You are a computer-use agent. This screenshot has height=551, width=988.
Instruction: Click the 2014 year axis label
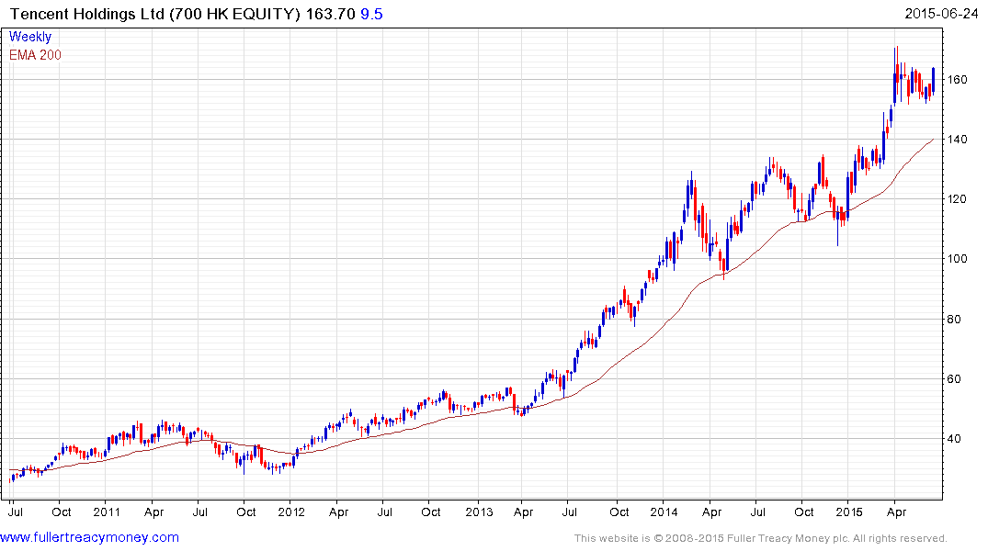(x=664, y=512)
